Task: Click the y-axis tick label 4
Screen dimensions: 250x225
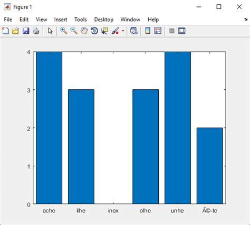Action: [x=28, y=52]
